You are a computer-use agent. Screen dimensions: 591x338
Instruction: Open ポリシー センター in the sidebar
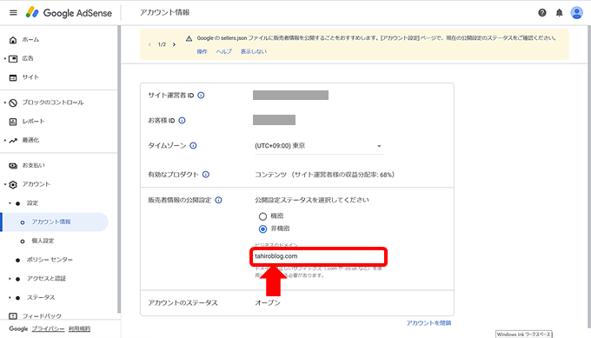click(x=50, y=260)
